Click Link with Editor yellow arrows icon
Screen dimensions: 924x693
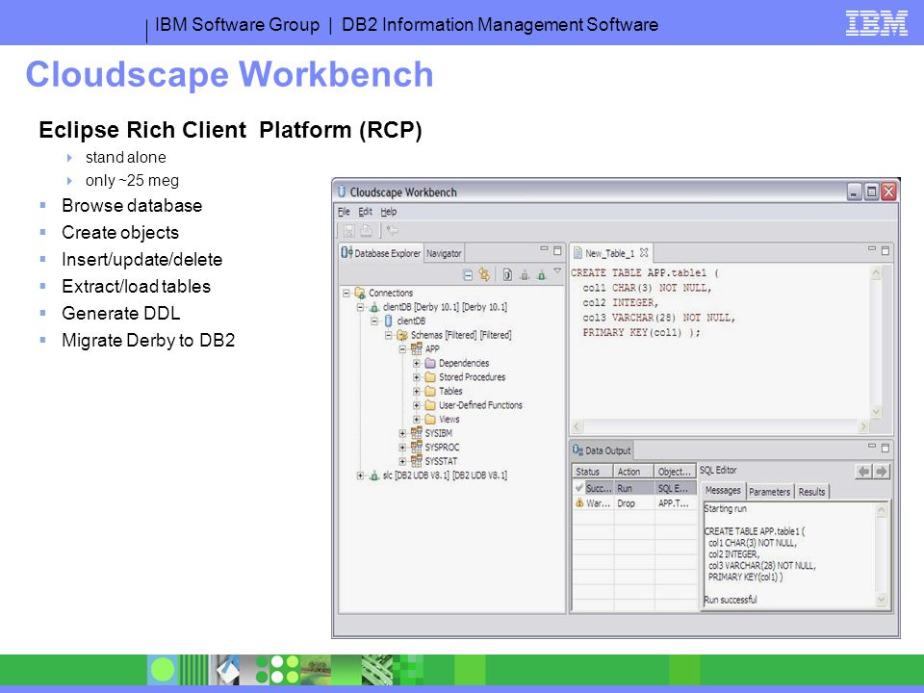(484, 274)
